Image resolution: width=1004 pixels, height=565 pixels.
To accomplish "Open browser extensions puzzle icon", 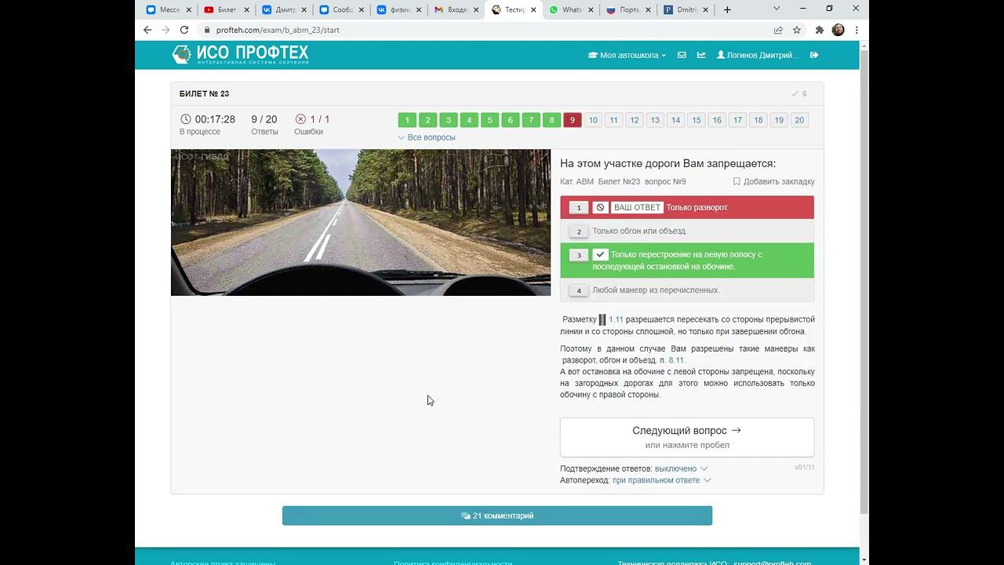I will coord(820,30).
